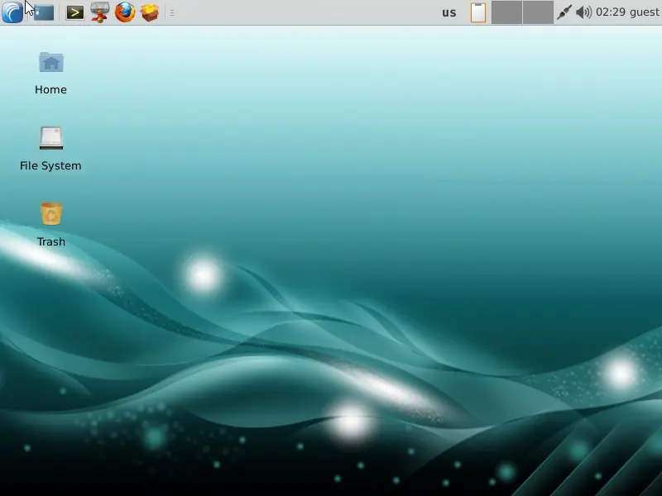Screen dimensions: 662x496
Task: Select the 'Home' icon label
Action: coord(50,89)
